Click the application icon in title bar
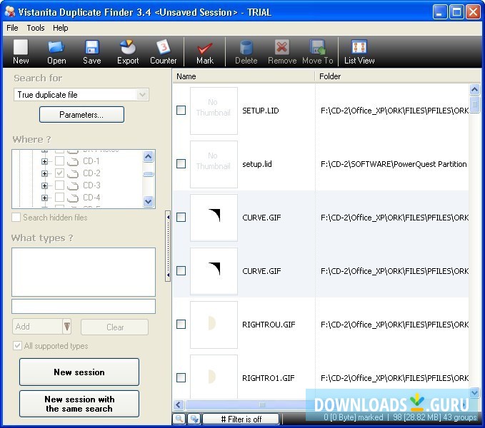Screen dimensions: 485x428 (10, 11)
